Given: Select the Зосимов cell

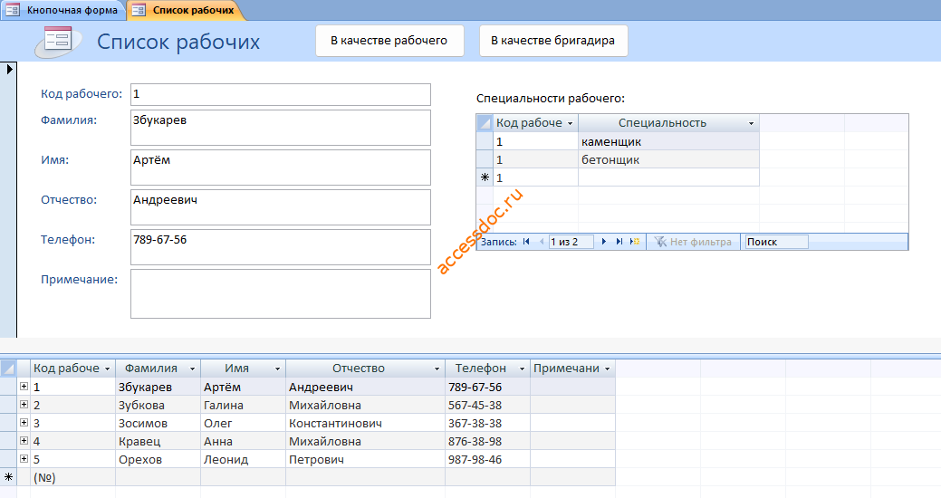Looking at the screenshot, I should (x=158, y=423).
